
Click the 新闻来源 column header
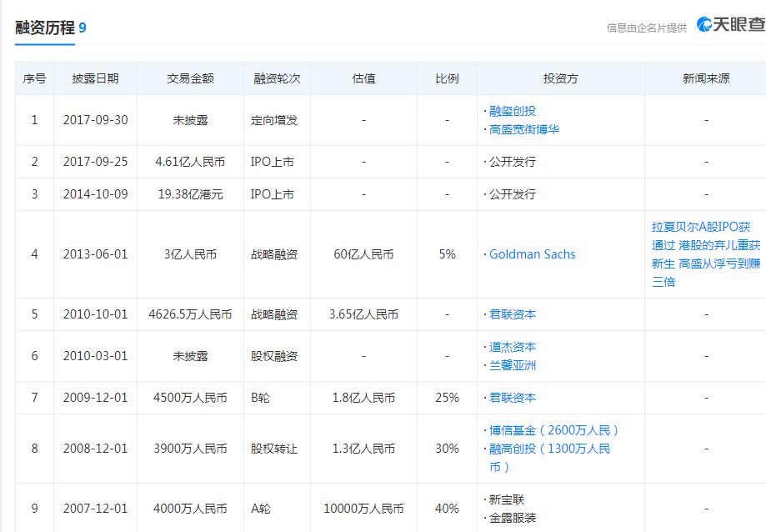coord(703,78)
